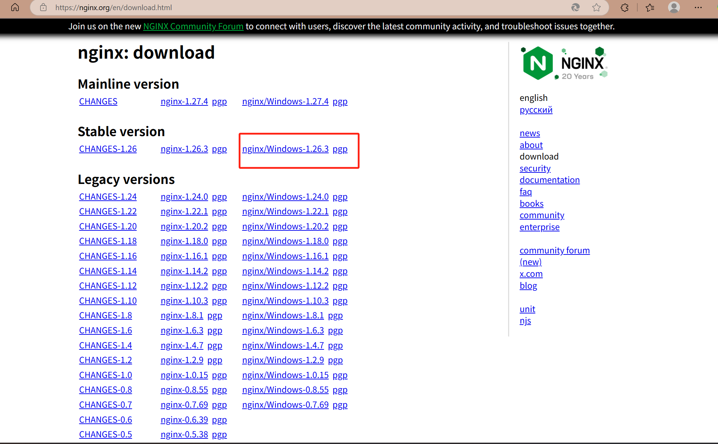Open mainline CHANGES link
This screenshot has height=444, width=718.
point(98,101)
